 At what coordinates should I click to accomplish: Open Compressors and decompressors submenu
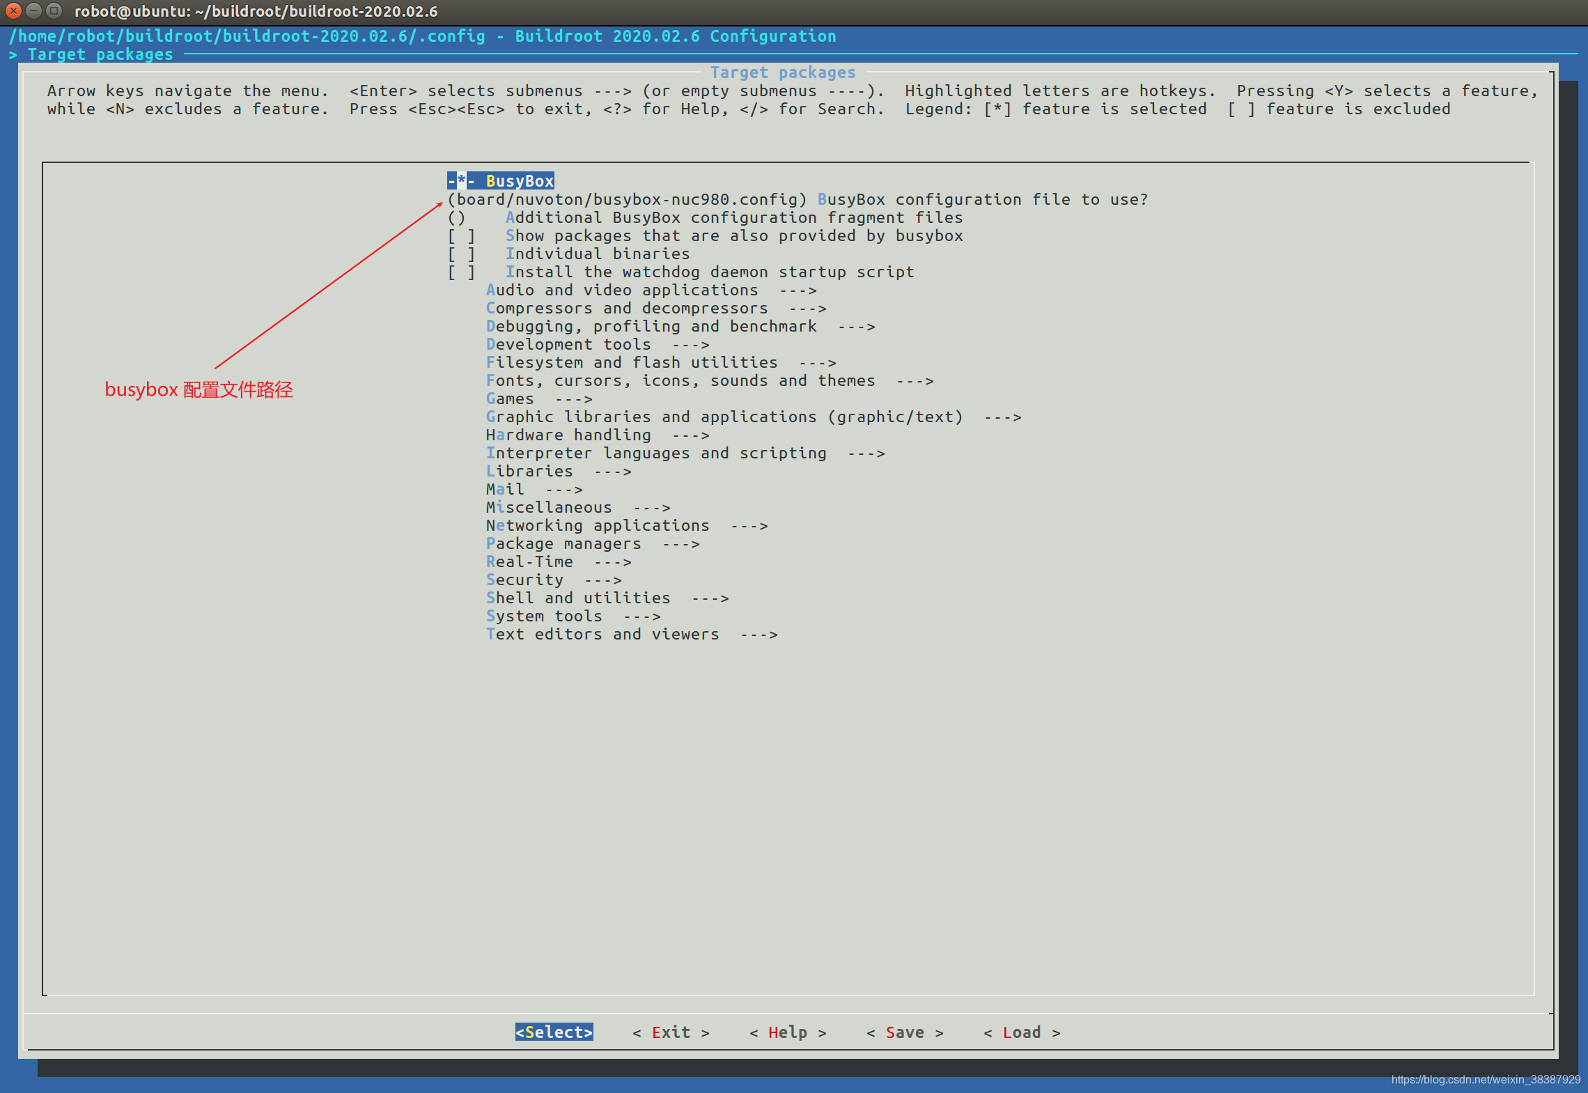pos(656,308)
